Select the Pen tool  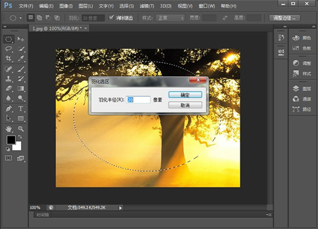tap(9, 109)
